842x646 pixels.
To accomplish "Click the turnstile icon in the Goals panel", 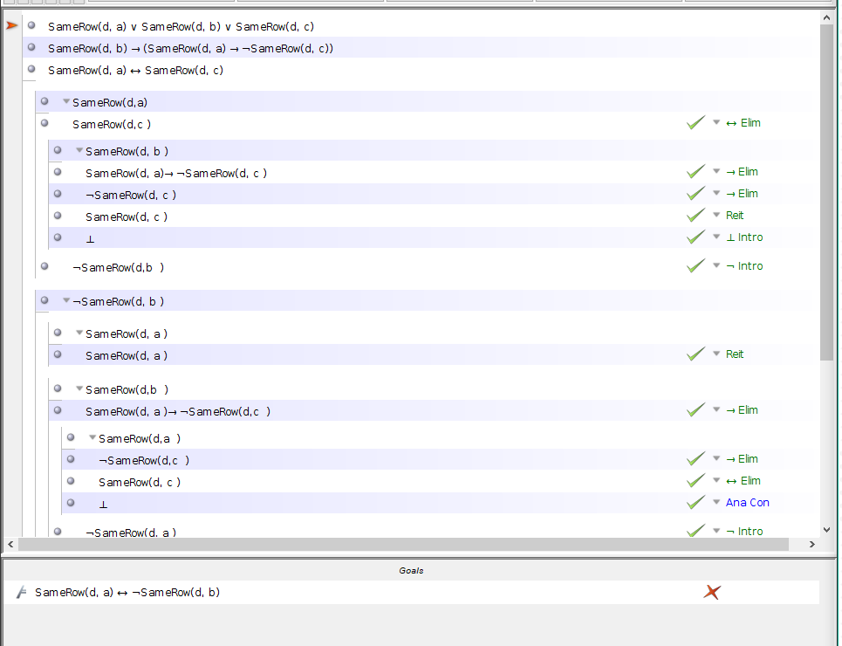I will [x=19, y=591].
